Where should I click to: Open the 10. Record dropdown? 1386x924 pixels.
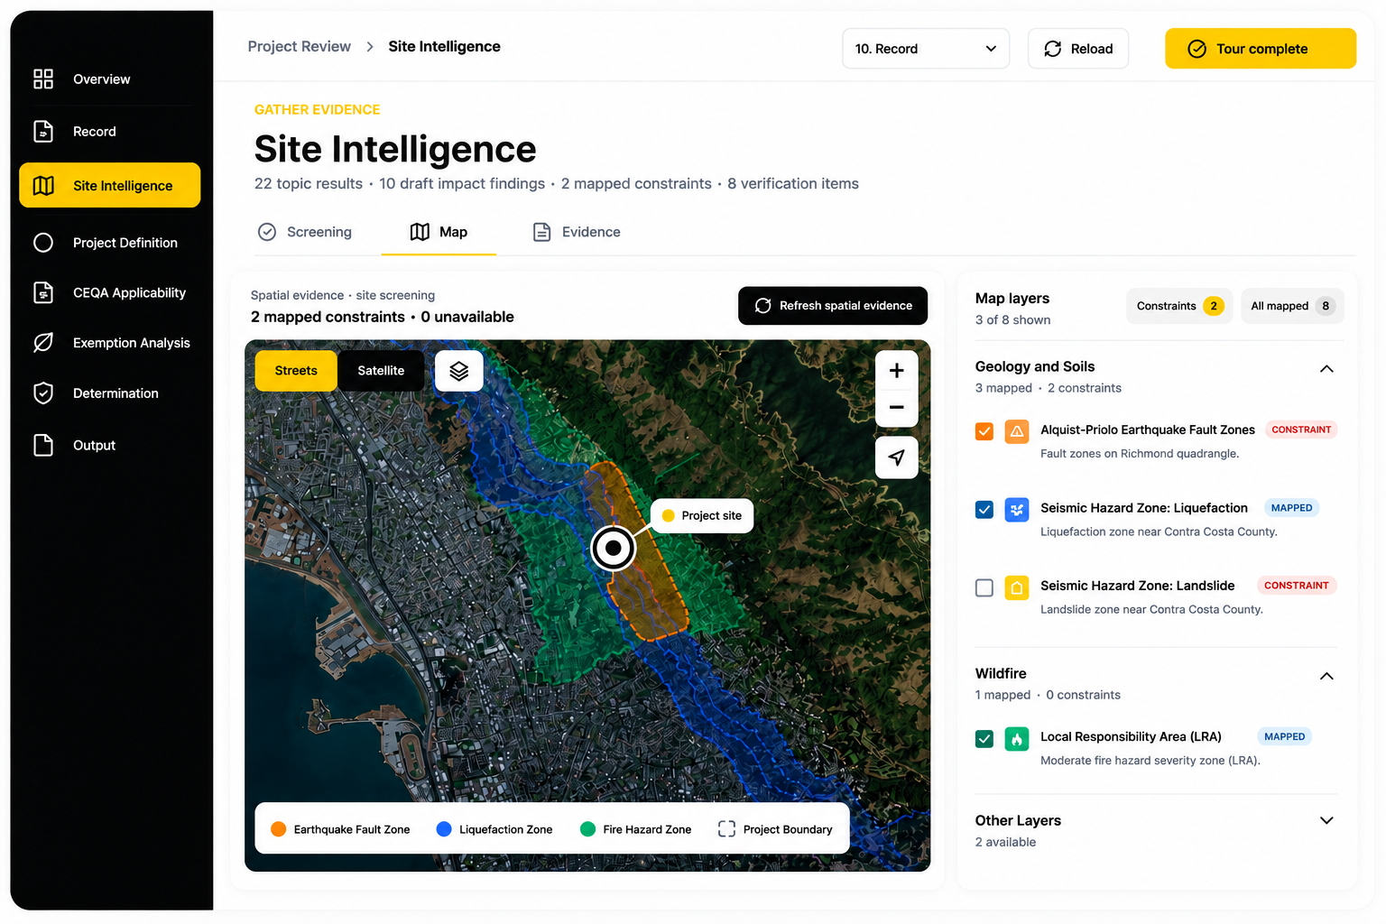click(926, 49)
